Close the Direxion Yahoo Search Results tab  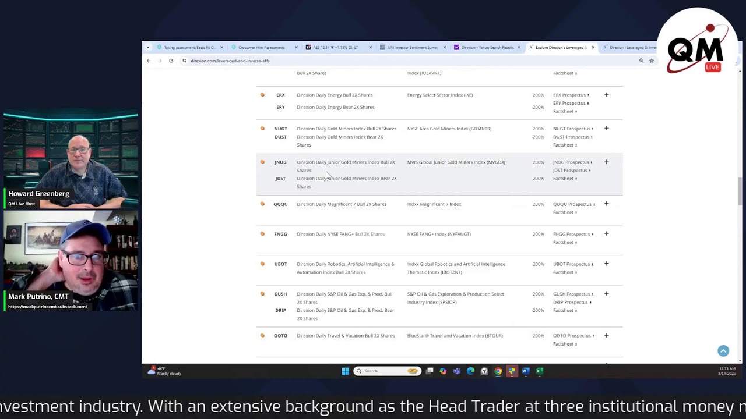click(x=519, y=48)
